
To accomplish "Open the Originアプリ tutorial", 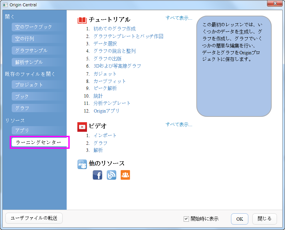I will [x=107, y=111].
